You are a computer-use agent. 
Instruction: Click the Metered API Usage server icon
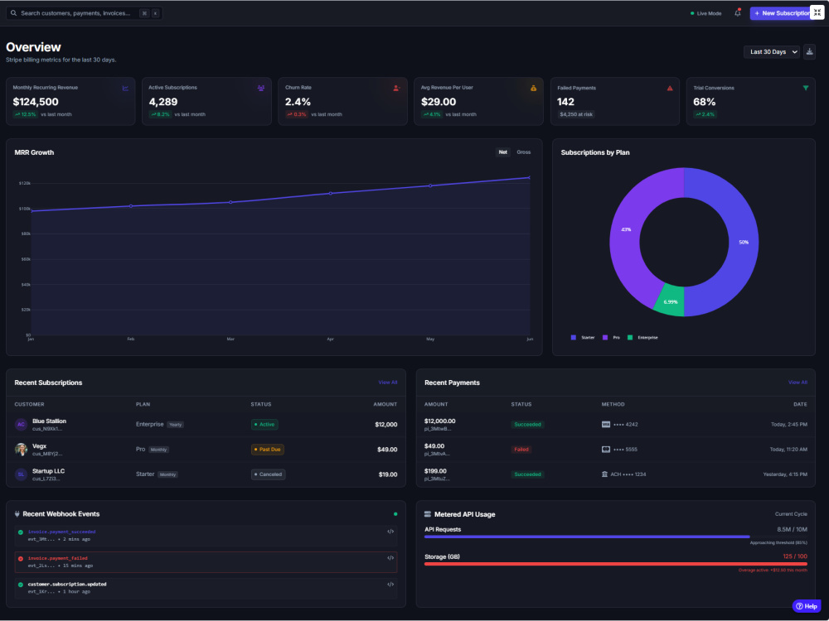[x=428, y=514]
